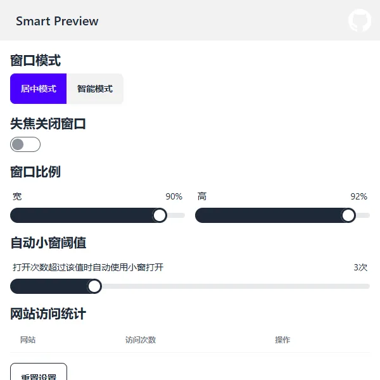Screen dimensions: 380x380
Task: Click the unfilled end of width slider track
Action: tap(177, 215)
